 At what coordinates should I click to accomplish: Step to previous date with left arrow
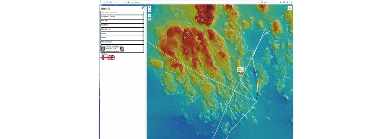click(103, 49)
